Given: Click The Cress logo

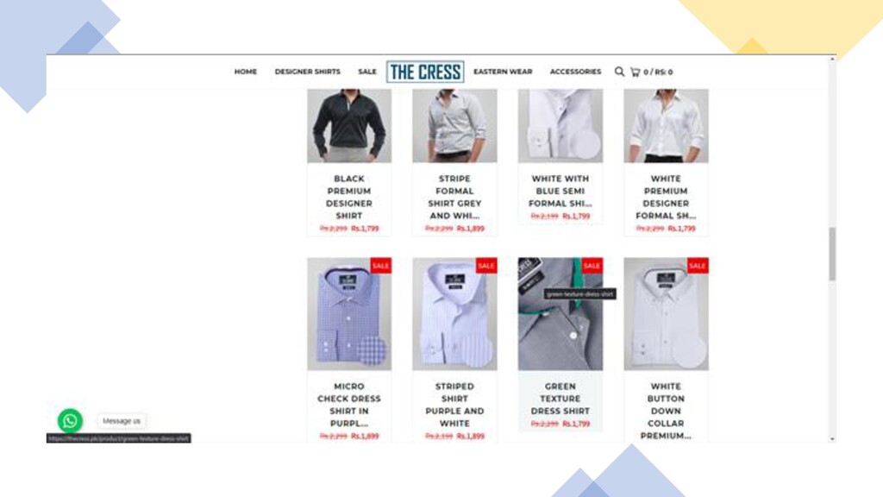Looking at the screenshot, I should [425, 72].
